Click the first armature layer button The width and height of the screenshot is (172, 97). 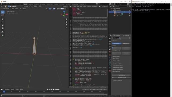[x=112, y=48]
